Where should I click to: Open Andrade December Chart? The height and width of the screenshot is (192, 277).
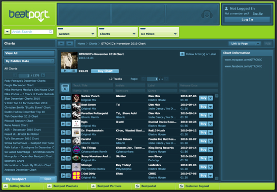click(x=20, y=170)
